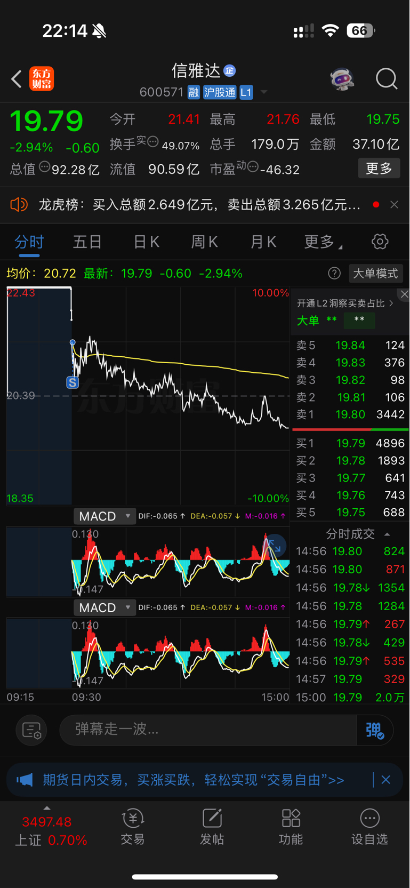
Task: Collapse the 分时成交 section arrow
Action: coord(387,534)
